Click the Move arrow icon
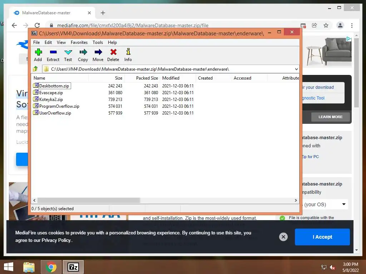This screenshot has width=366, height=274. (98, 52)
